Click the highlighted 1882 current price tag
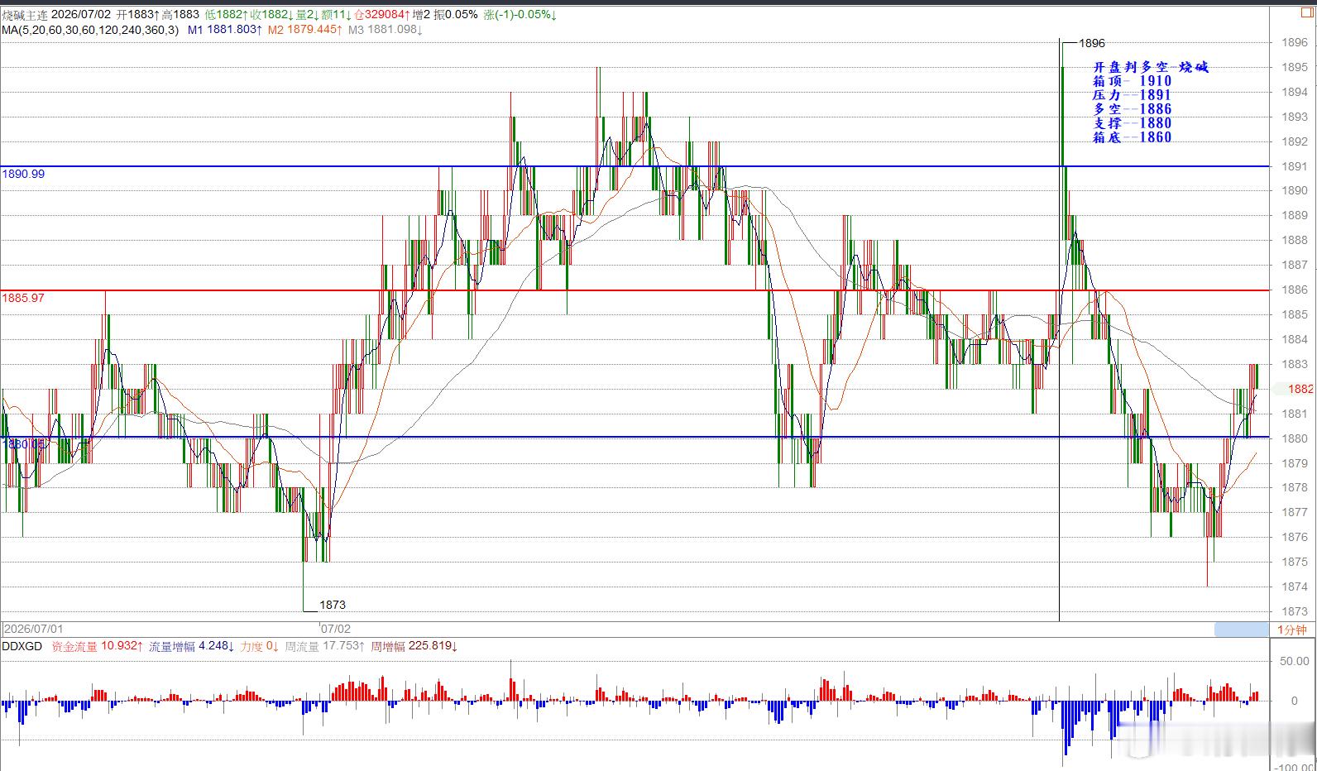 point(1300,389)
